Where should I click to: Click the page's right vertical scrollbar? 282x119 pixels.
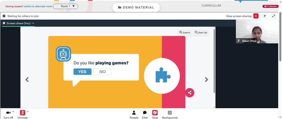click(281, 37)
